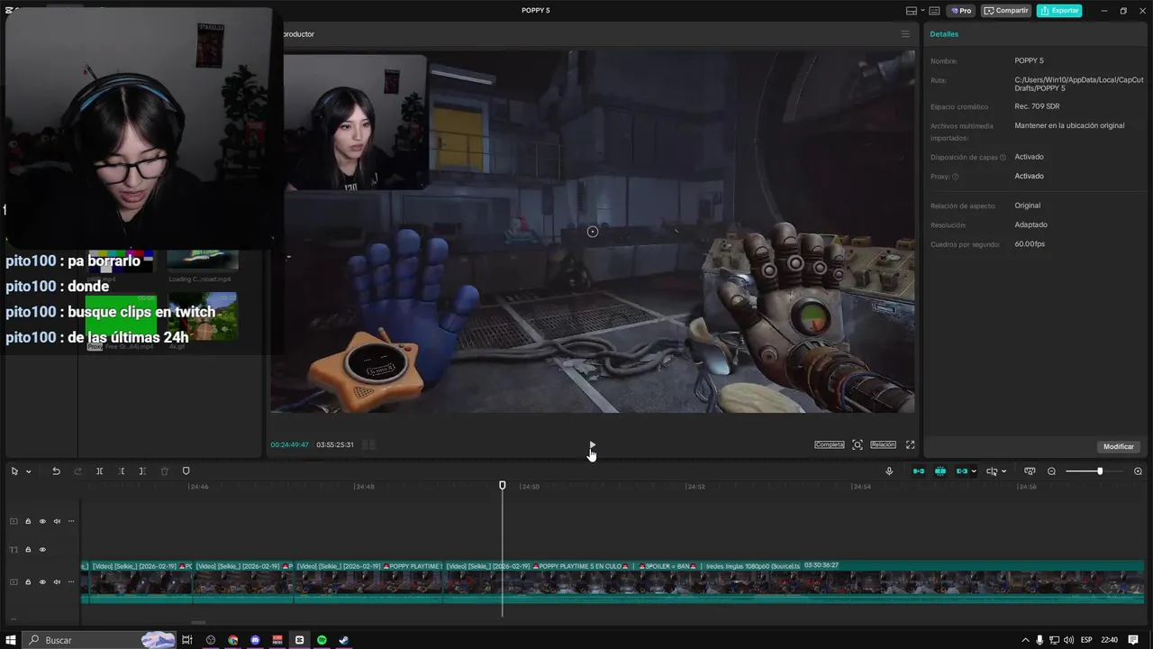Hide the main video track with the eye icon
Viewport: 1153px width, 649px height.
42,582
